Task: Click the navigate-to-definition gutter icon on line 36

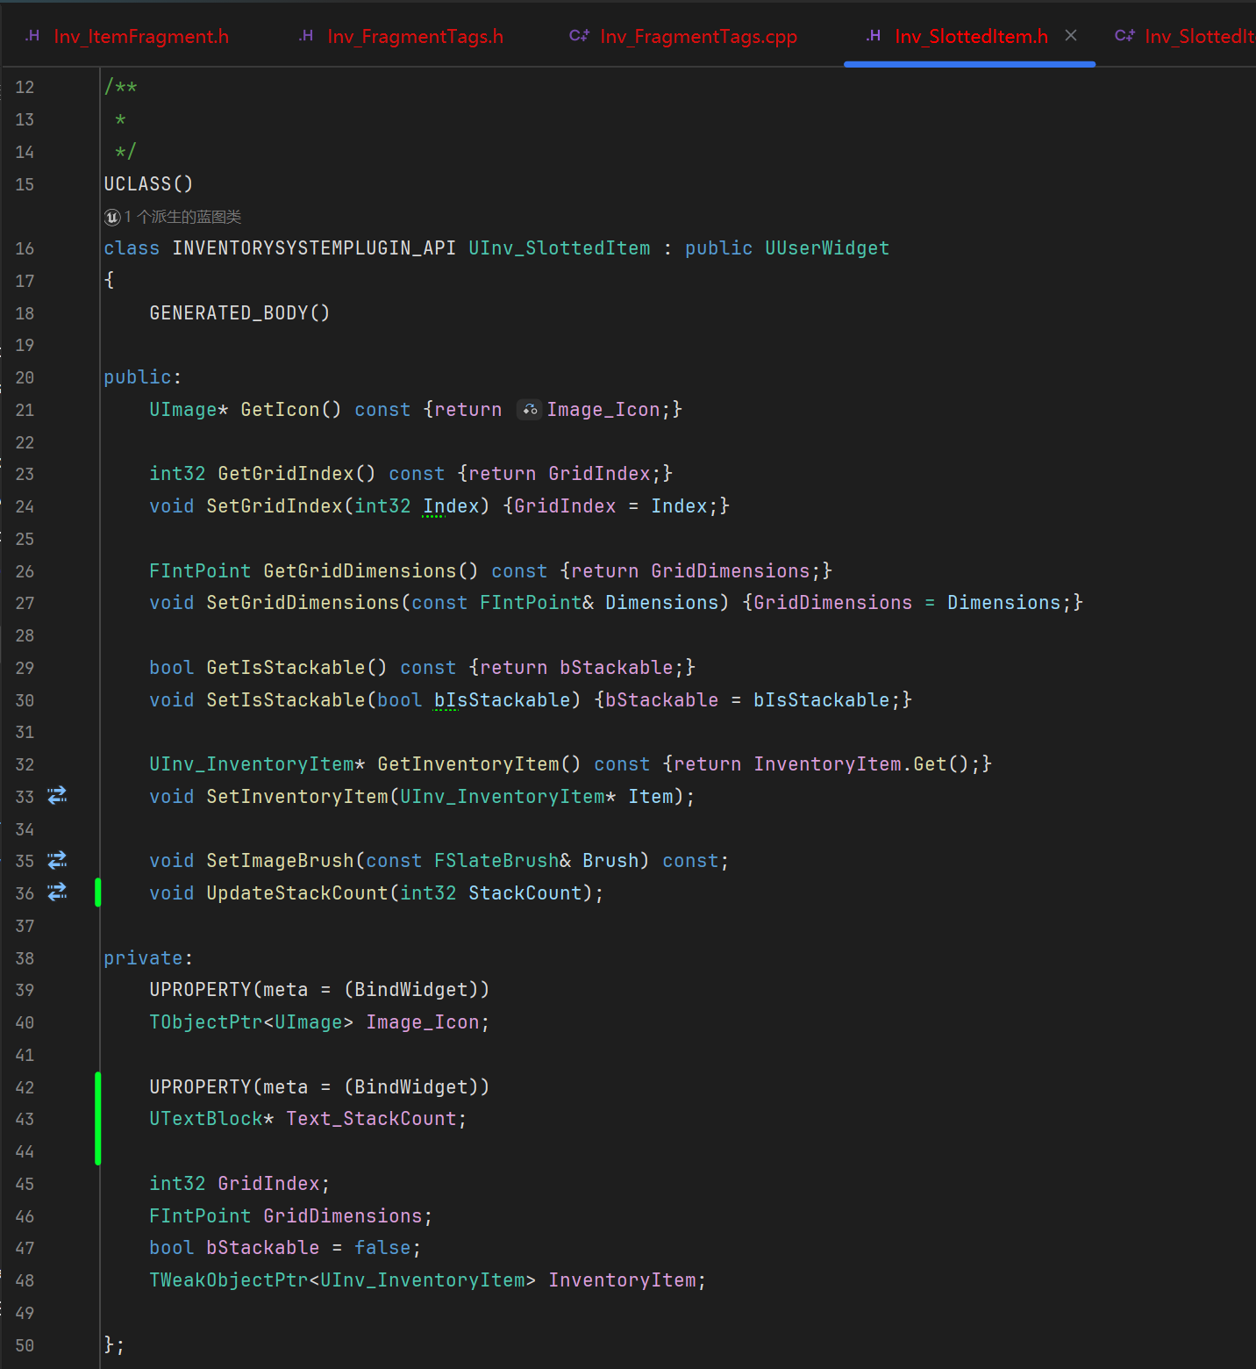Action: pyautogui.click(x=57, y=892)
